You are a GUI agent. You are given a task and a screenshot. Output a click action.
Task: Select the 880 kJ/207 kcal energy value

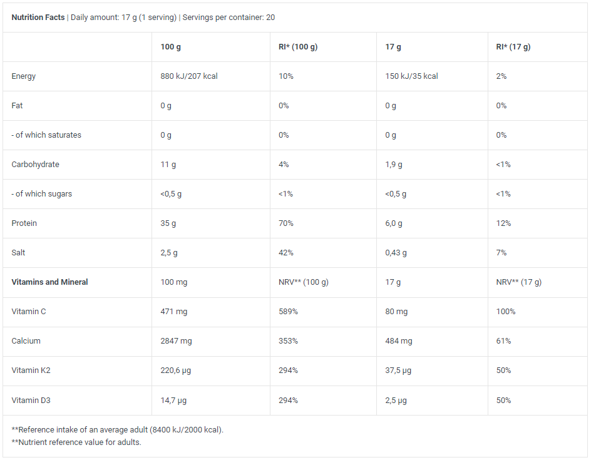click(x=189, y=76)
